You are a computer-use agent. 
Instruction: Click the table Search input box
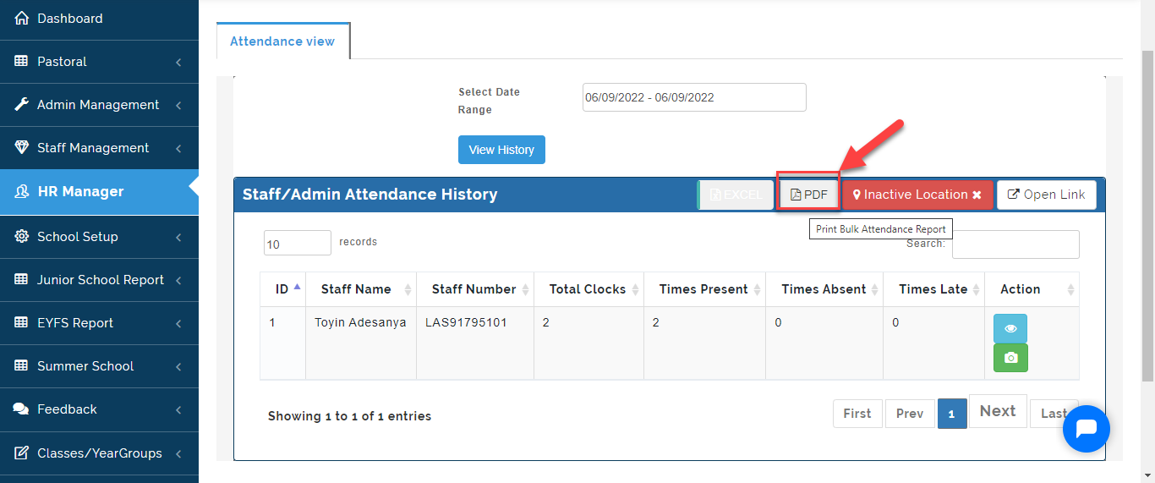1015,244
